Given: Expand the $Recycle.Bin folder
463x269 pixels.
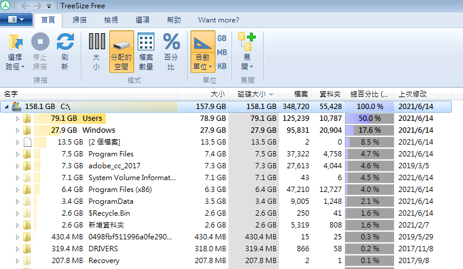Looking at the screenshot, I should pyautogui.click(x=17, y=213).
